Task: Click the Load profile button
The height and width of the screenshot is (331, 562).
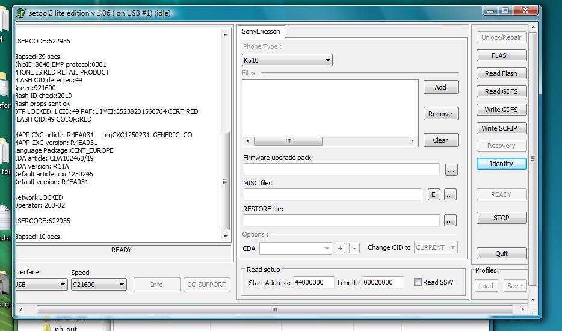Action: [486, 286]
